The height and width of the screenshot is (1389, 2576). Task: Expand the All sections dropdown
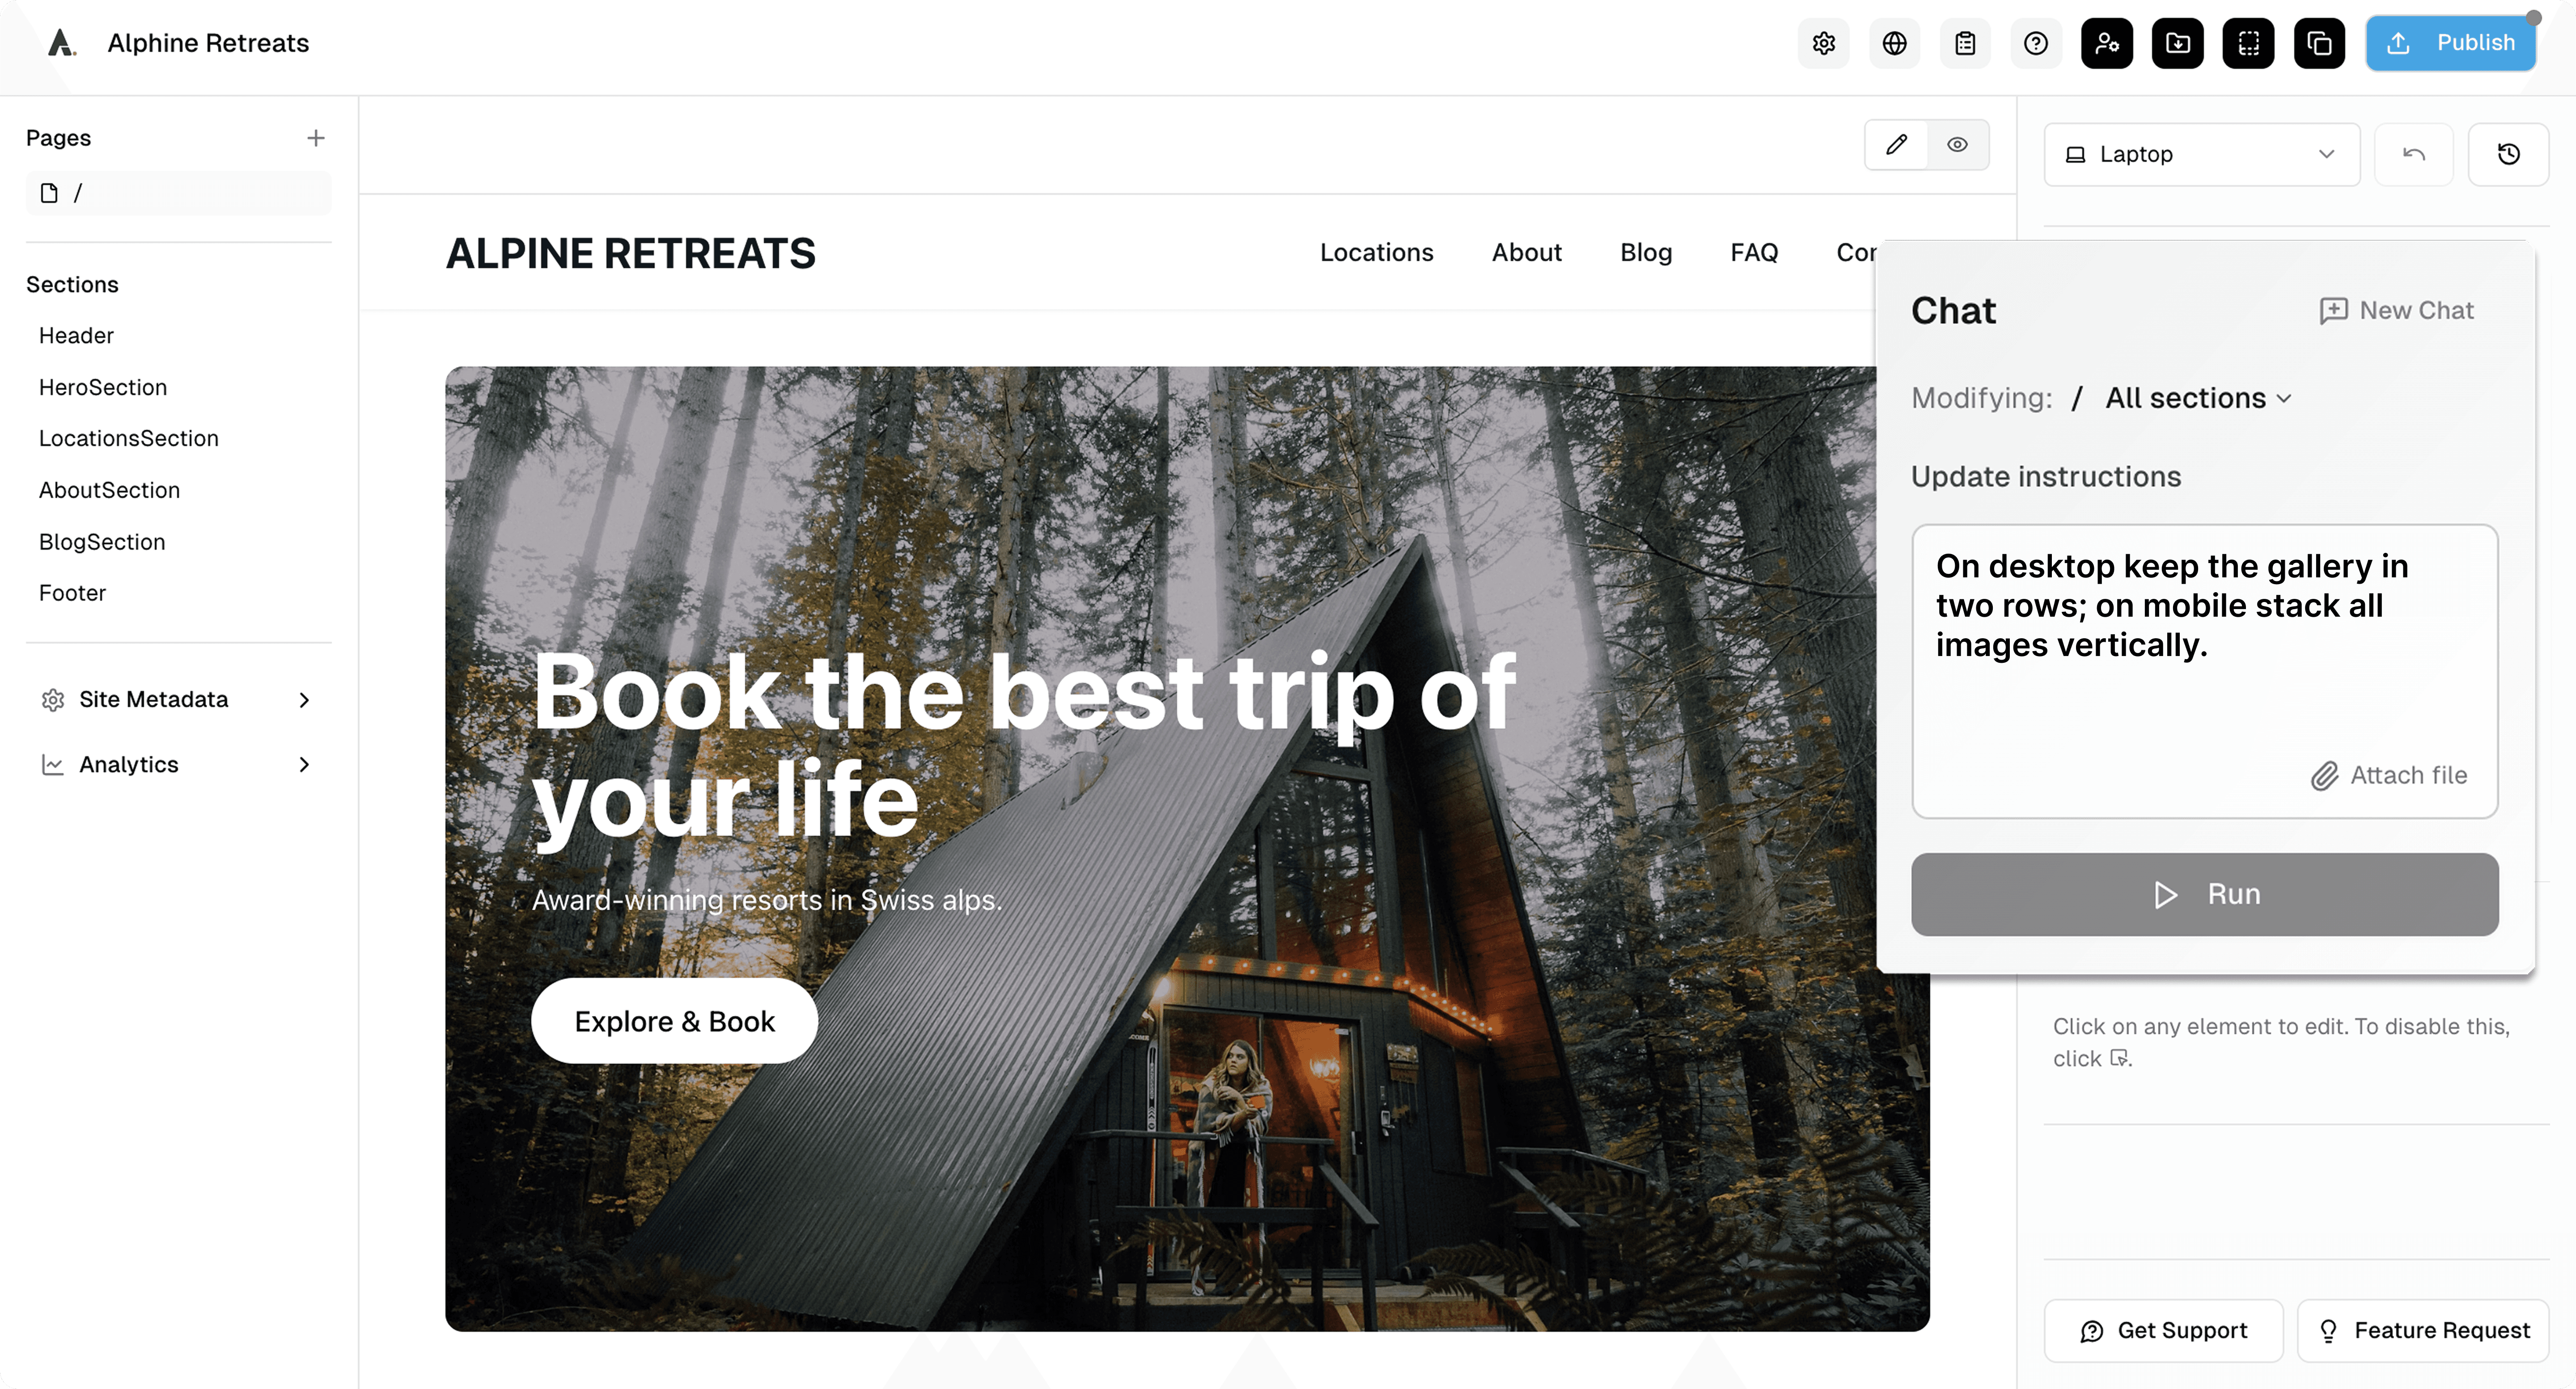pos(2198,398)
